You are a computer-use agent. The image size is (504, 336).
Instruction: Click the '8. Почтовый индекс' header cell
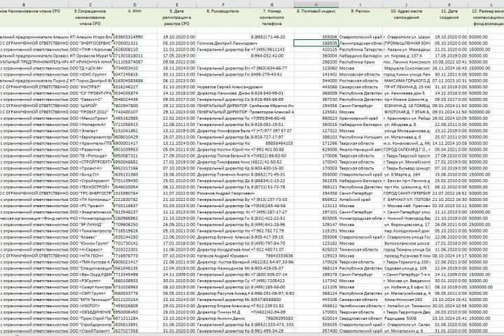click(316, 17)
